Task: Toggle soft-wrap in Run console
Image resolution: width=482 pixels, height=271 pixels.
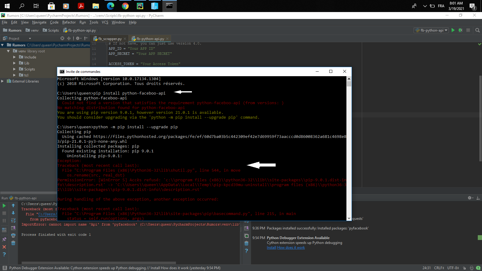Action: point(13,220)
